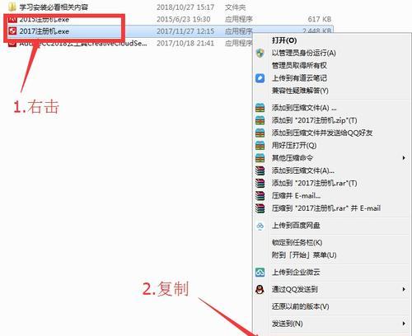The width and height of the screenshot is (412, 336).
Task: Click the WinRAR icon beside 压缩并 E-mail
Action: pos(260,196)
